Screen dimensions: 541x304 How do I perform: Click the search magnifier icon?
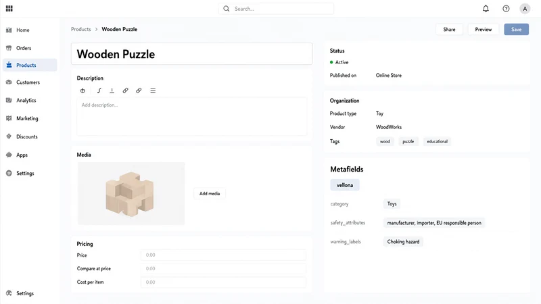227,9
